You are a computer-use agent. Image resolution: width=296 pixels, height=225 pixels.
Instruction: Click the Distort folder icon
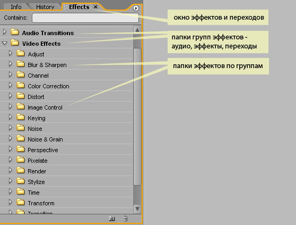point(21,96)
